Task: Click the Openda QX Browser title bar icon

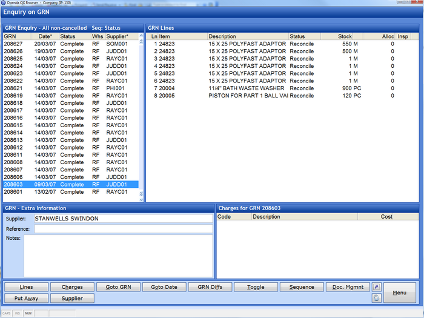Action: (3, 2)
